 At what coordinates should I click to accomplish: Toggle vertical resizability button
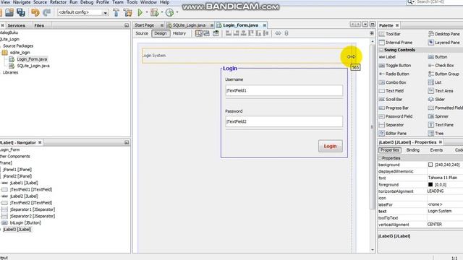286,33
